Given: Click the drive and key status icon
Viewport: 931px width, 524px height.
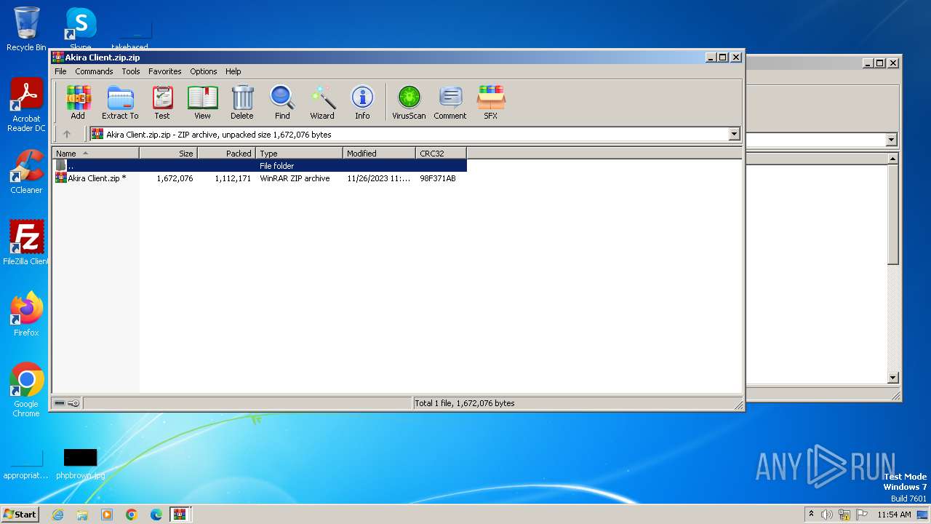Looking at the screenshot, I should tap(67, 403).
